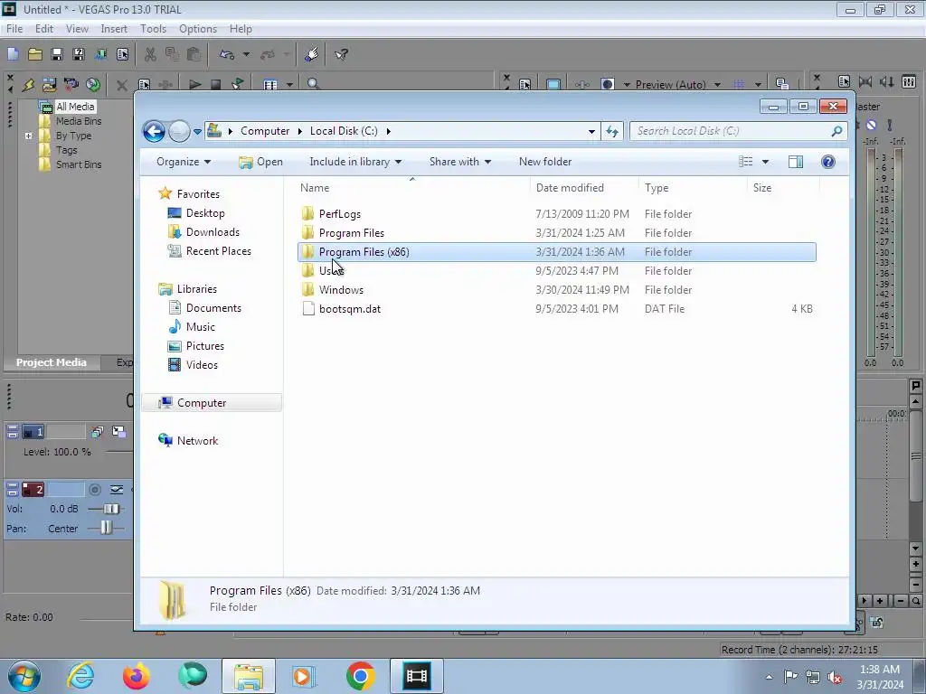Open the Include in library dropdown
Screen dimensions: 926x694
tap(355, 162)
